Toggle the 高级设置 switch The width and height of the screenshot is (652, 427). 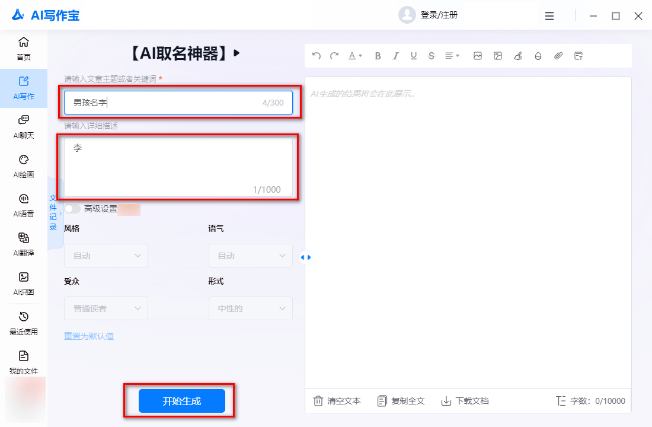[x=72, y=209]
